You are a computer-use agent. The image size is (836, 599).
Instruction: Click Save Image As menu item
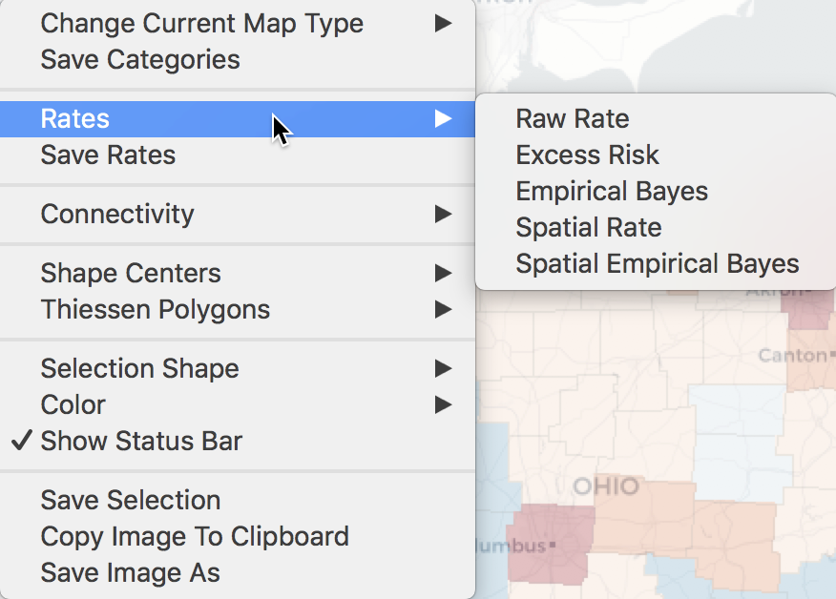click(238, 573)
